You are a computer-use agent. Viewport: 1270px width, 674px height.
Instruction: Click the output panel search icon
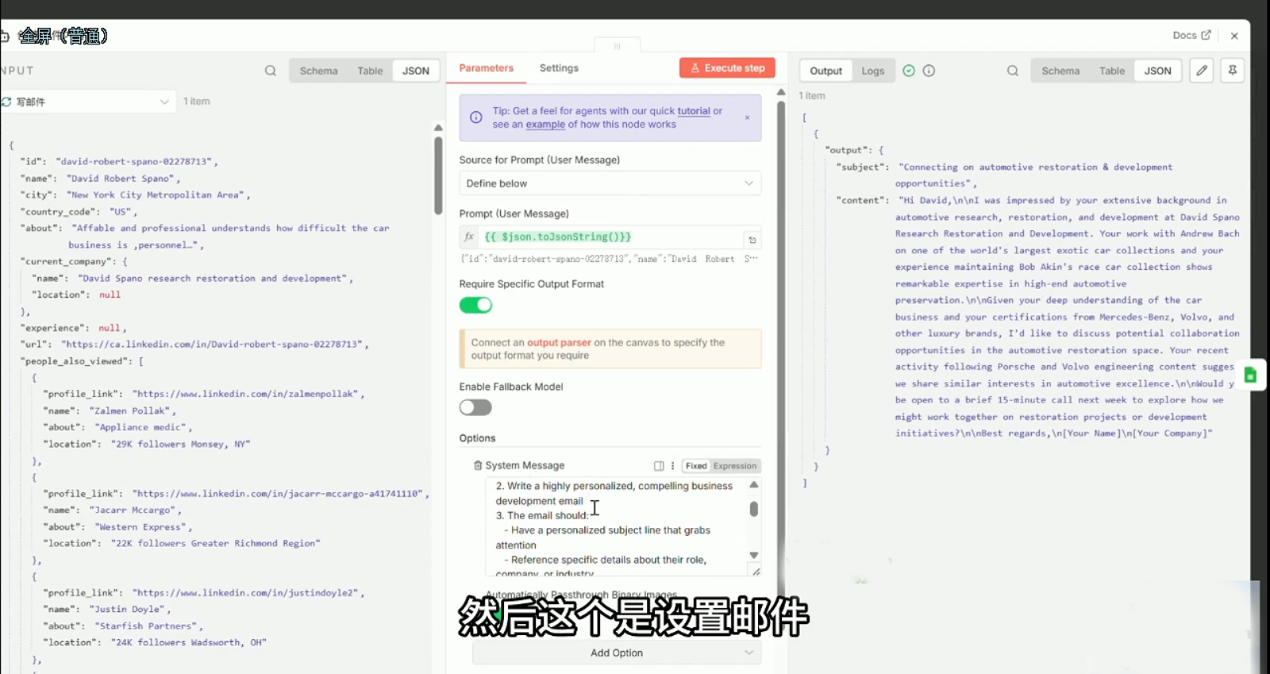1013,71
